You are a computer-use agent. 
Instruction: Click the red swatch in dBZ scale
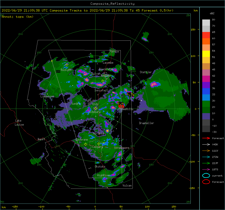pos(206,35)
